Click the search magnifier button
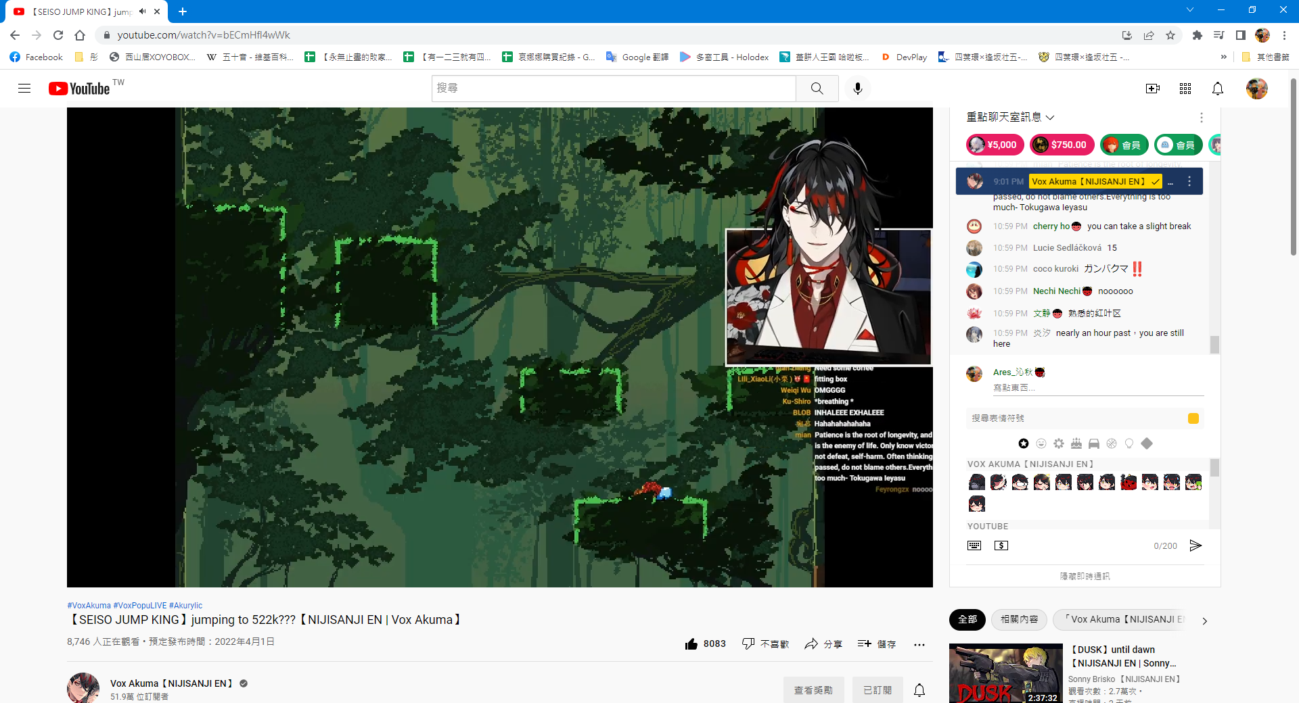This screenshot has width=1299, height=703. (x=817, y=89)
